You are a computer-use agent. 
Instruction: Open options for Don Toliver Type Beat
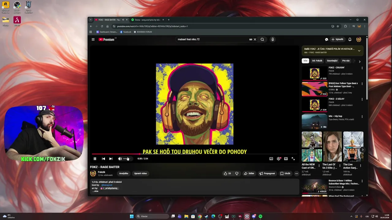point(362,84)
